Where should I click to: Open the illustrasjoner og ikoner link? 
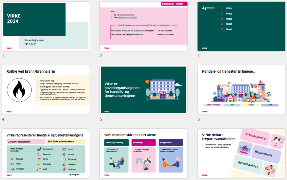point(127,17)
